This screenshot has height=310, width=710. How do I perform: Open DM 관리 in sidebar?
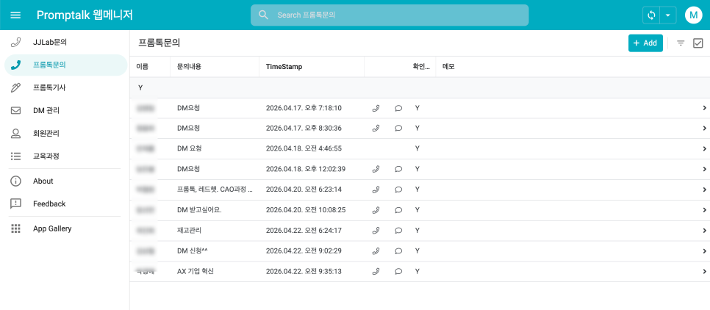[65, 110]
